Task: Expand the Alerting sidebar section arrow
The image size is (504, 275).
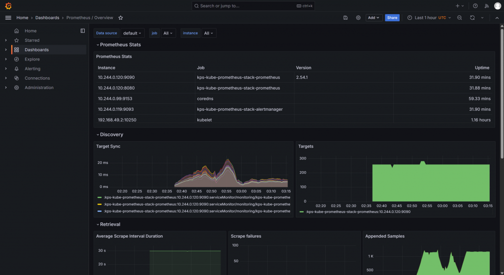Action: click(x=6, y=69)
